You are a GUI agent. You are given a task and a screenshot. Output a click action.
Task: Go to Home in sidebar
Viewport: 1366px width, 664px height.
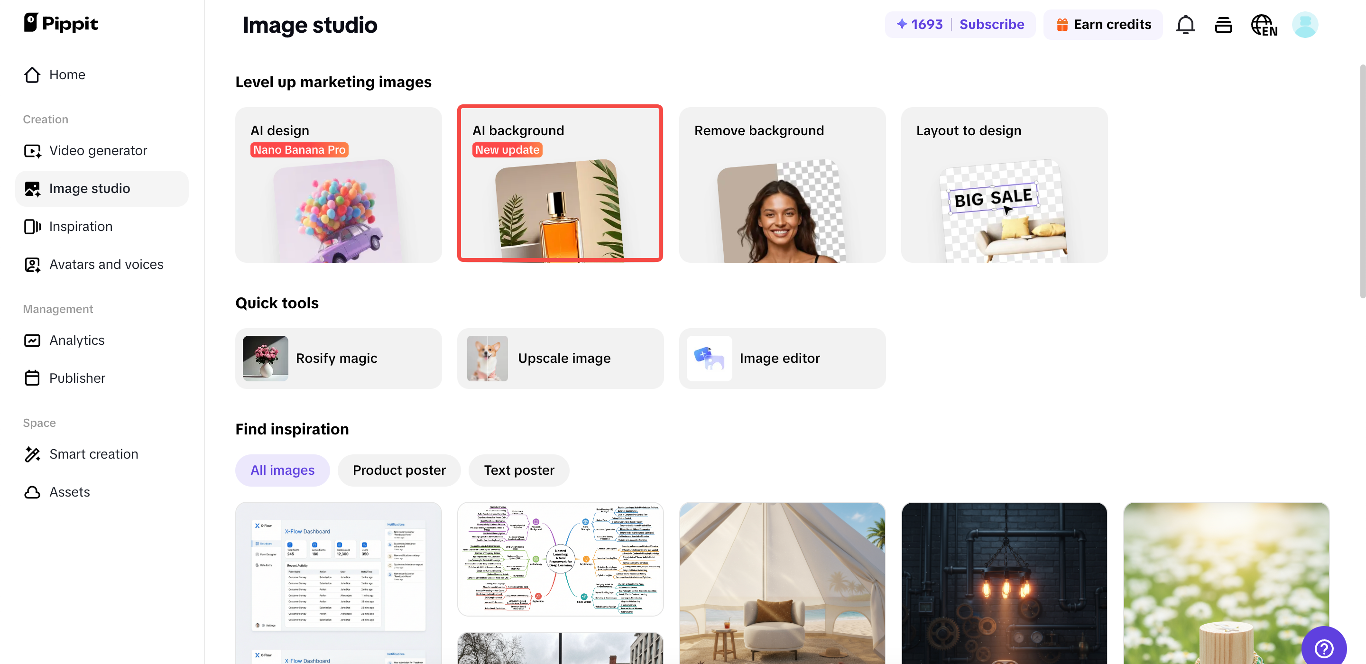tap(66, 75)
